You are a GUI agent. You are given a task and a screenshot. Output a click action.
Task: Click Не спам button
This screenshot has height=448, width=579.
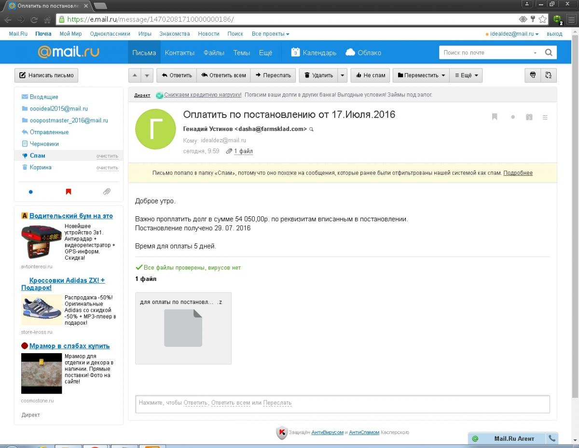click(370, 76)
